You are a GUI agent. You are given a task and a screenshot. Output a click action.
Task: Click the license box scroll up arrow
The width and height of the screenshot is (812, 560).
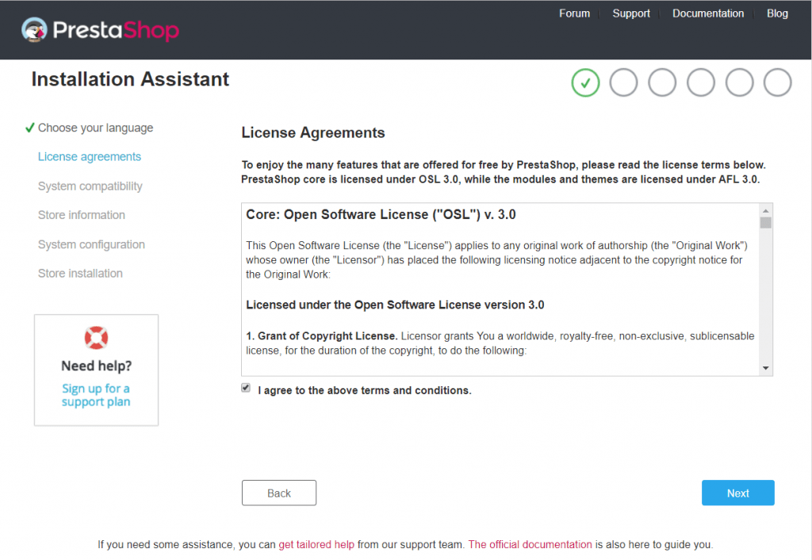click(x=765, y=210)
